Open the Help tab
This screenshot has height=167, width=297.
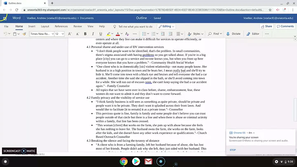point(102,26)
